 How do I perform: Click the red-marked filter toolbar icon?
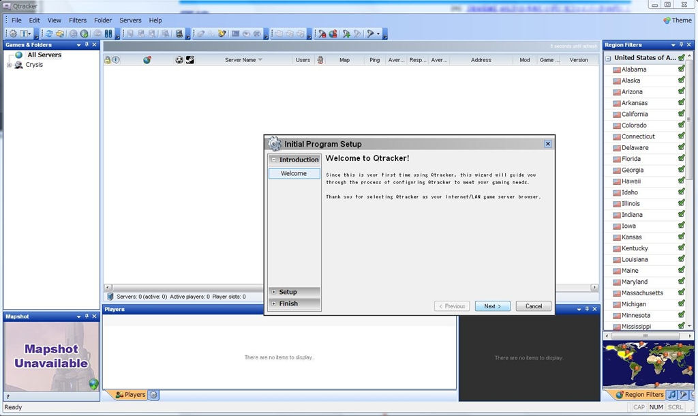coord(322,34)
